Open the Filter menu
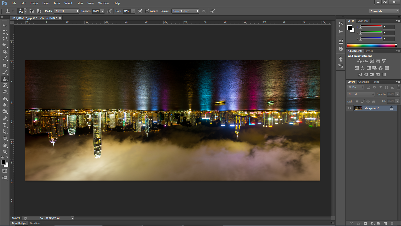 tap(80, 3)
